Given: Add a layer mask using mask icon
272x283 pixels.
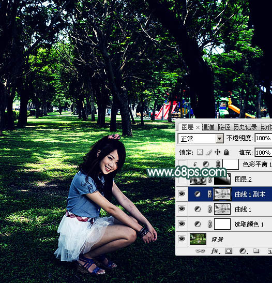Looking at the screenshot, I should click(229, 251).
